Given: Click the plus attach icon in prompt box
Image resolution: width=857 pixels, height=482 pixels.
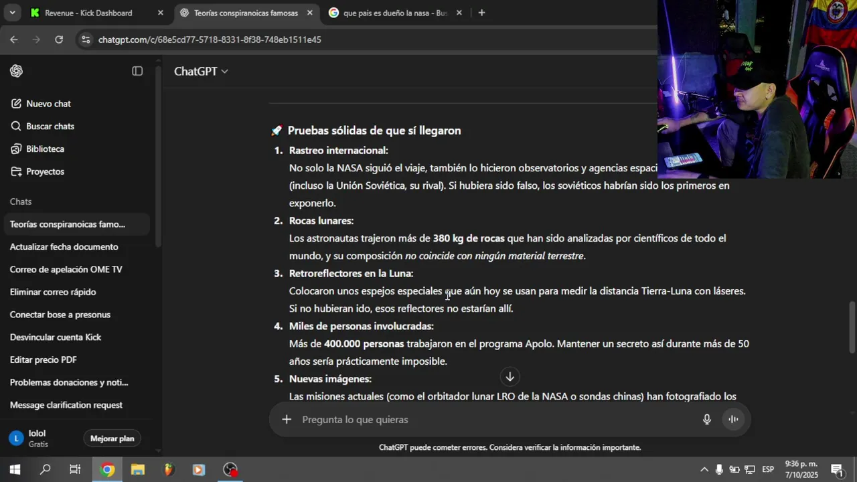Looking at the screenshot, I should click(287, 419).
